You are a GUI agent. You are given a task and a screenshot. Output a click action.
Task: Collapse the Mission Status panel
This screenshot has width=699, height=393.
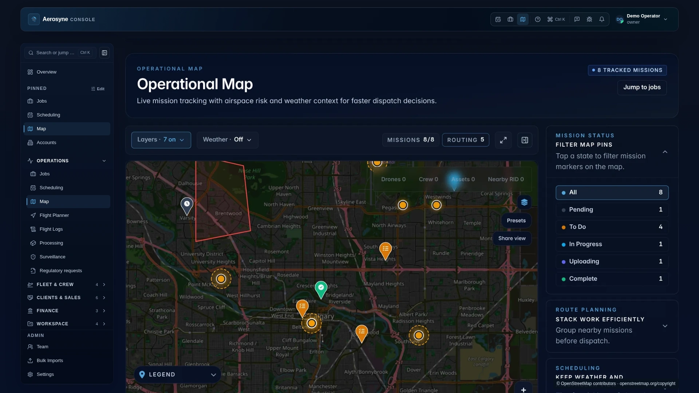pos(665,152)
